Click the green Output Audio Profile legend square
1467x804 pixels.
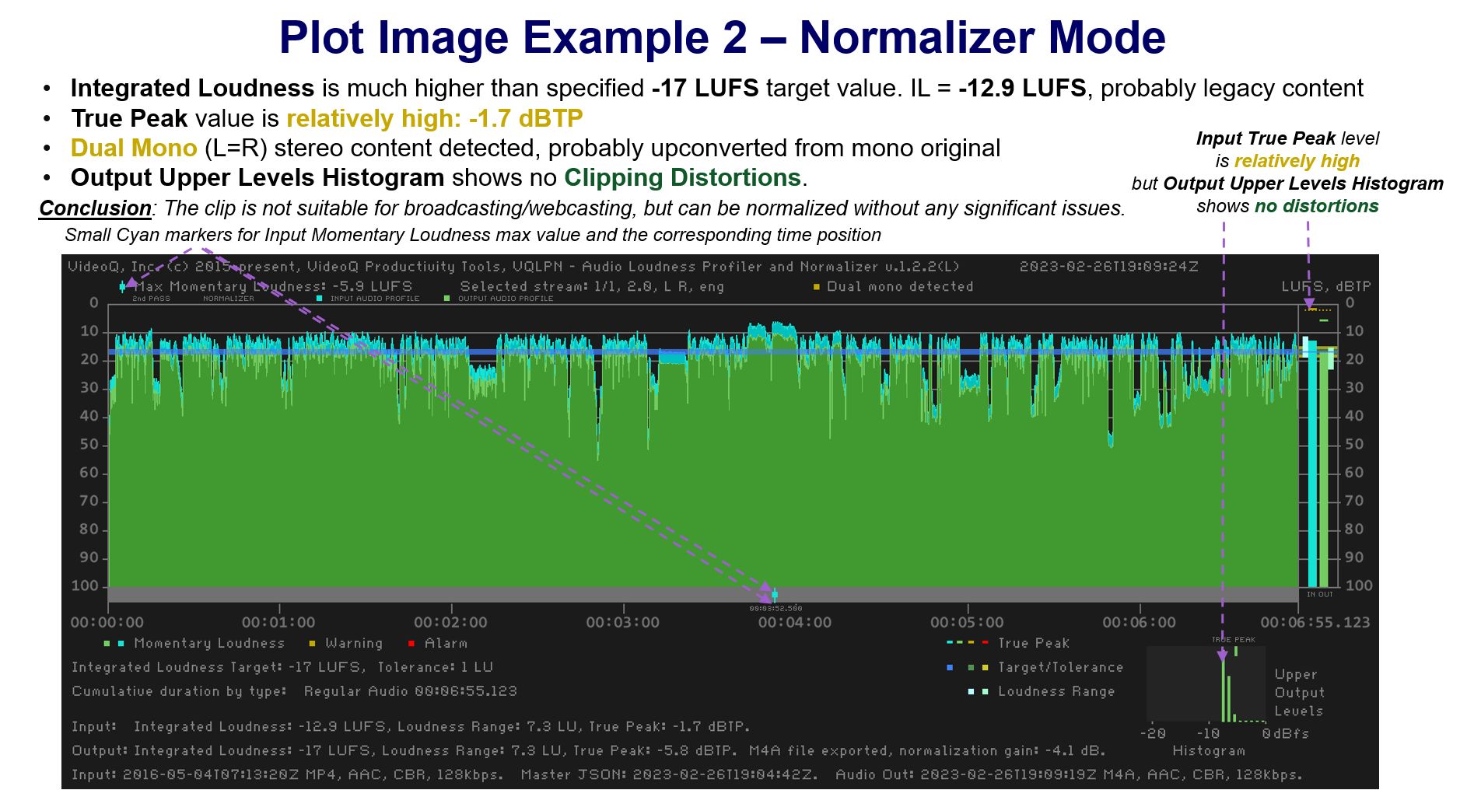(447, 299)
